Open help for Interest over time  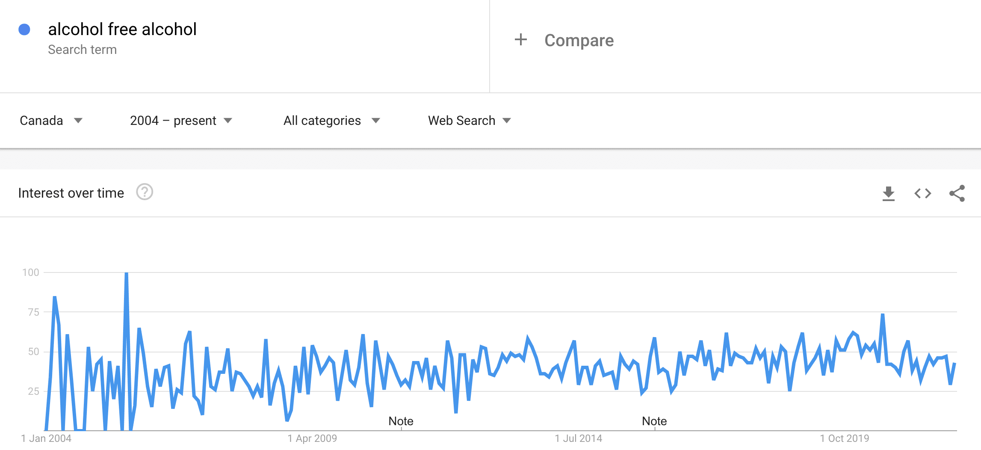point(145,192)
